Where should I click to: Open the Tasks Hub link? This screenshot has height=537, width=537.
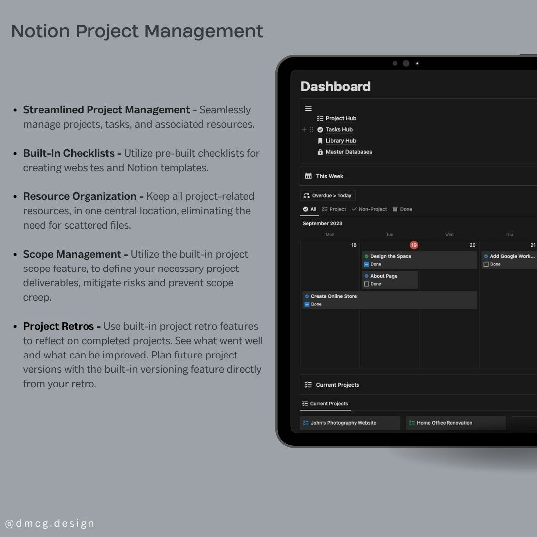(x=339, y=129)
